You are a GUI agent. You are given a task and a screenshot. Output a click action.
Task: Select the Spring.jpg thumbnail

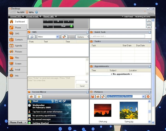pos(129,110)
